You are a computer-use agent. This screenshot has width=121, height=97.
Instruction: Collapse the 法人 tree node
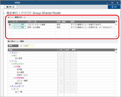(12, 56)
